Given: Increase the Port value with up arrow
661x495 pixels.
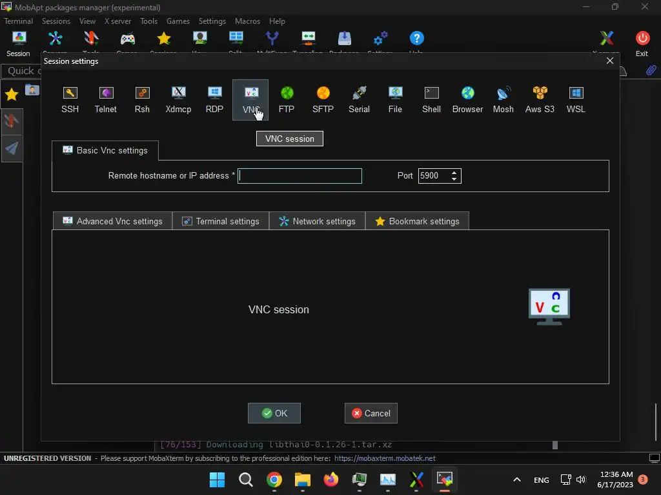Looking at the screenshot, I should point(454,172).
